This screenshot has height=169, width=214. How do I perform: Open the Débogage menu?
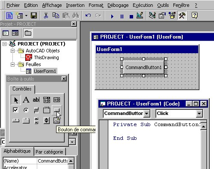click(118, 6)
